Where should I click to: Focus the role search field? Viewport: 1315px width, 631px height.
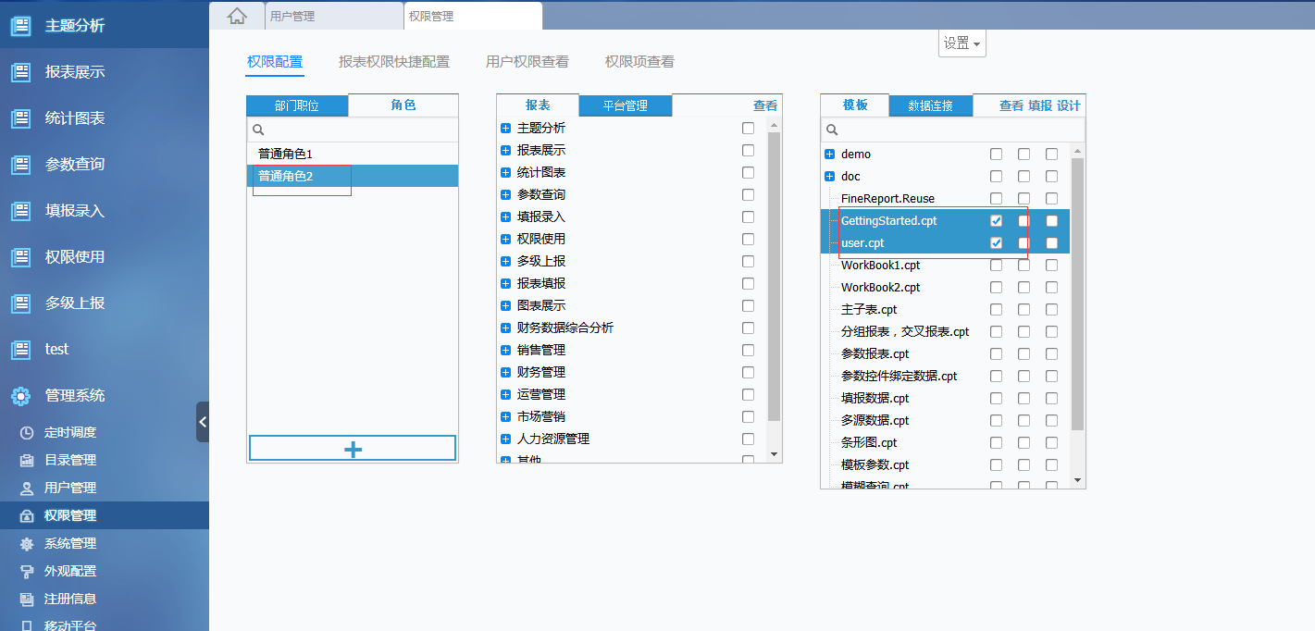tap(353, 130)
